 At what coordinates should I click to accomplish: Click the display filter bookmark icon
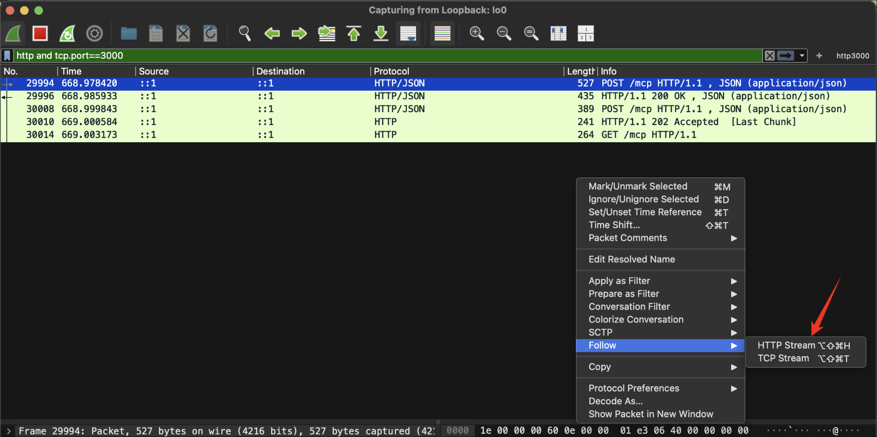(7, 56)
